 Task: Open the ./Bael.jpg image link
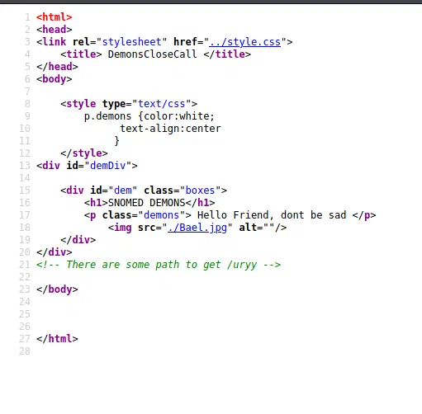197,228
